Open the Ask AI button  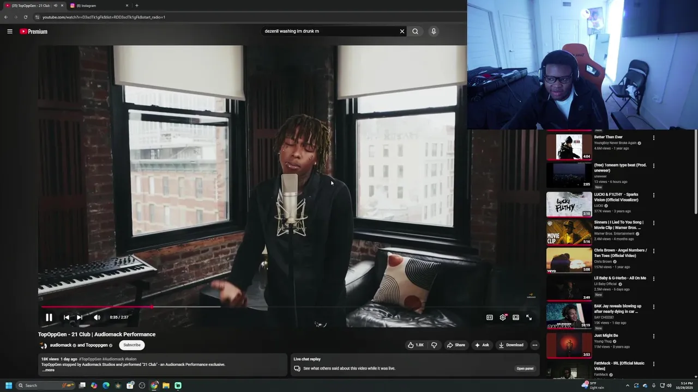point(482,345)
